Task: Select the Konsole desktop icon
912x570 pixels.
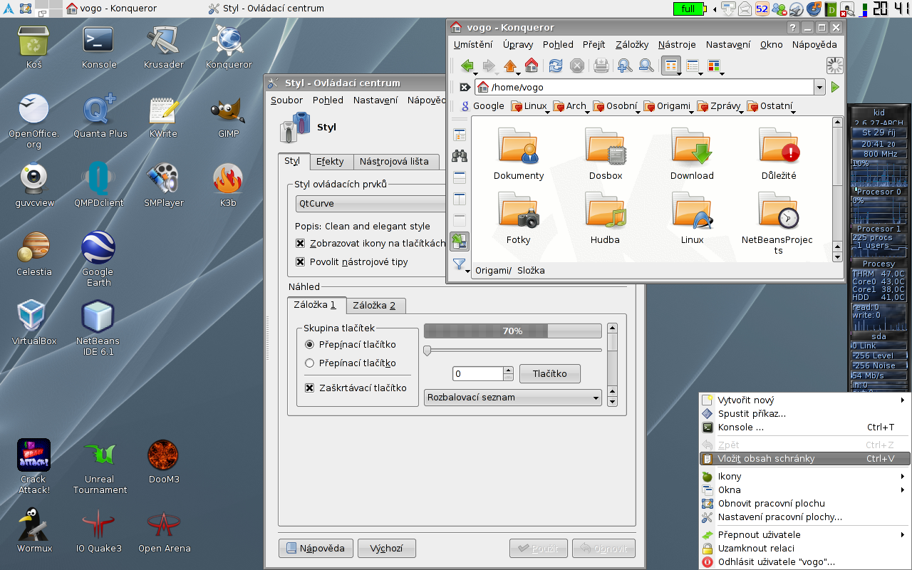Action: click(99, 47)
